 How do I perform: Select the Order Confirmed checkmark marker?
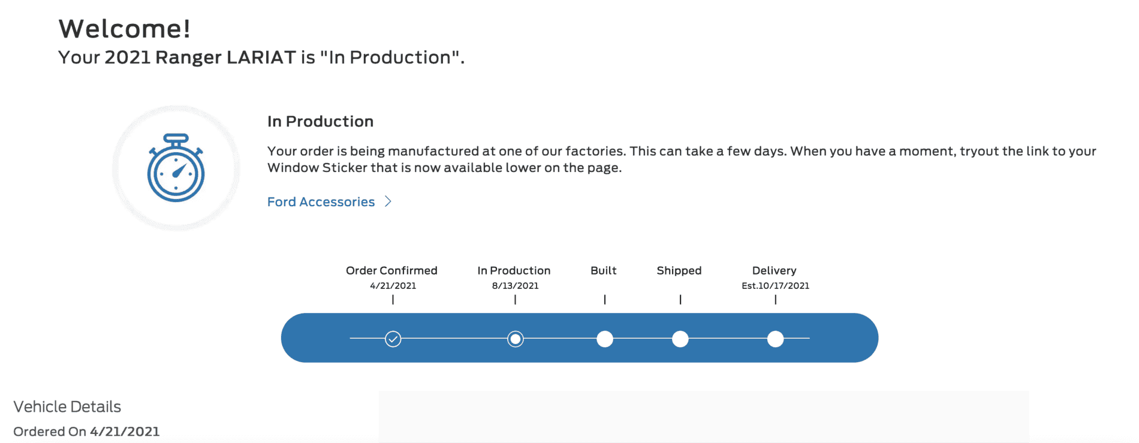[393, 339]
